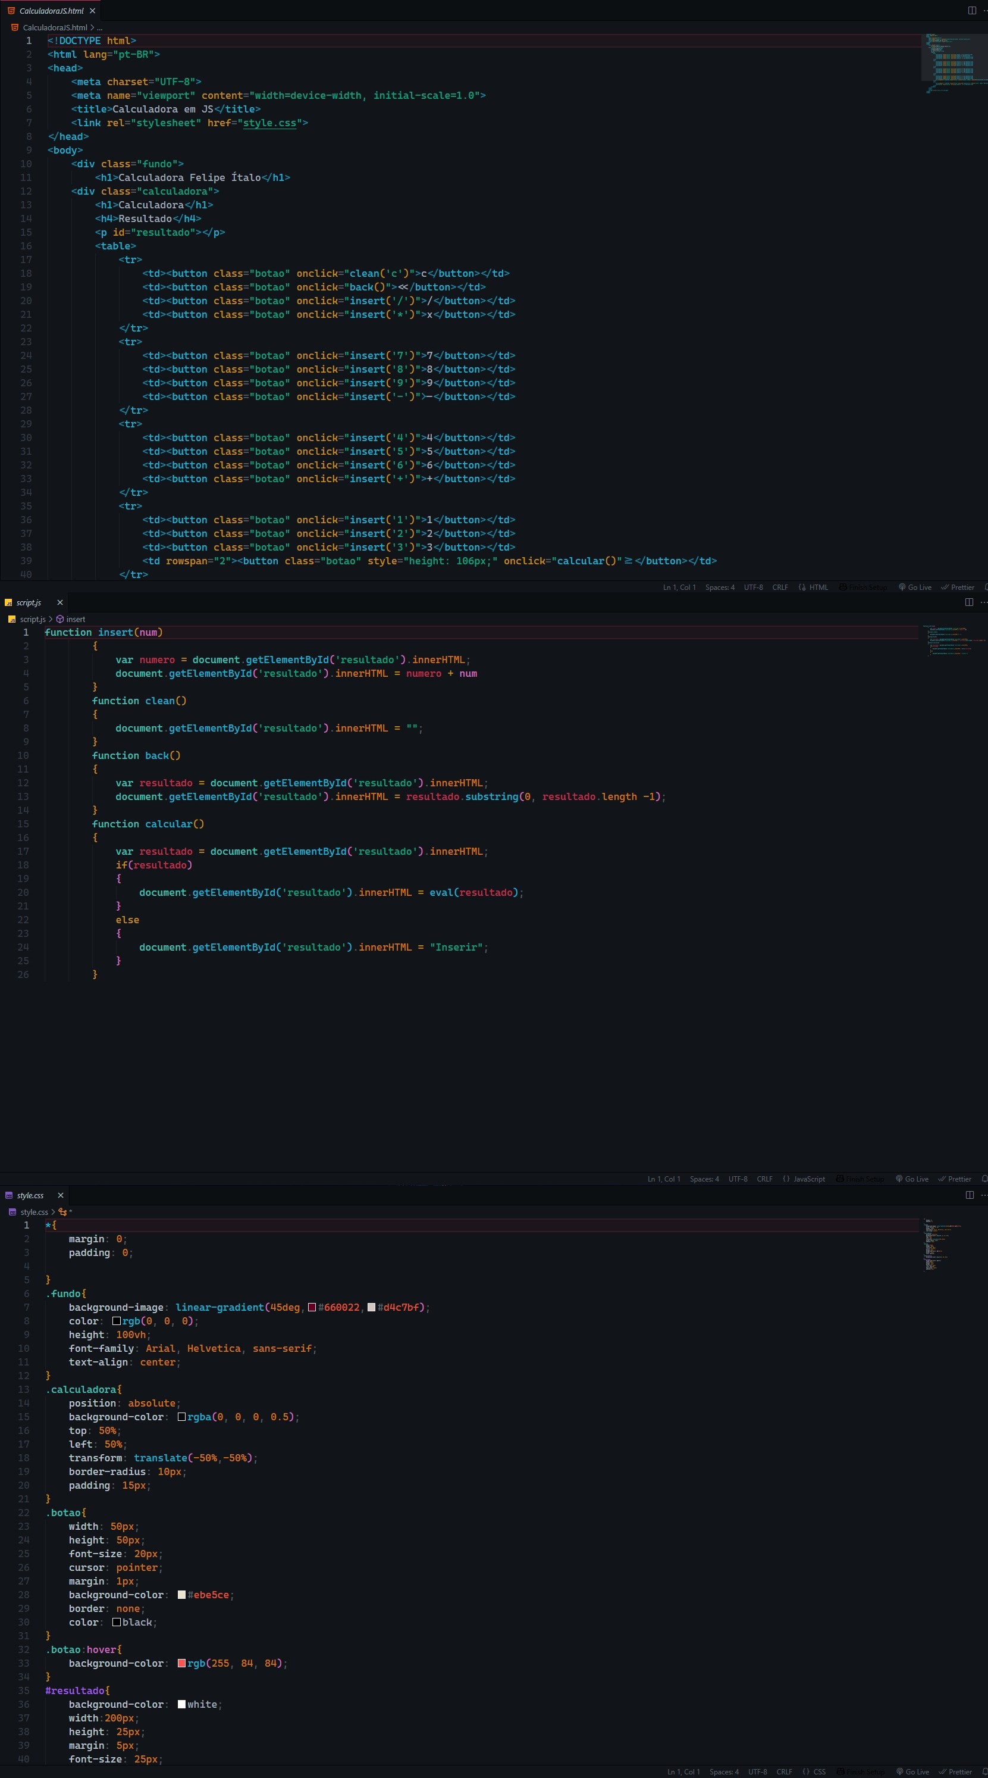
Task: Change CRLF in the CSS status bar
Action: point(785,1772)
